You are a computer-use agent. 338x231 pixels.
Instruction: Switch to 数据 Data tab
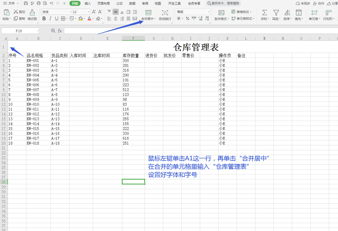[x=132, y=3]
